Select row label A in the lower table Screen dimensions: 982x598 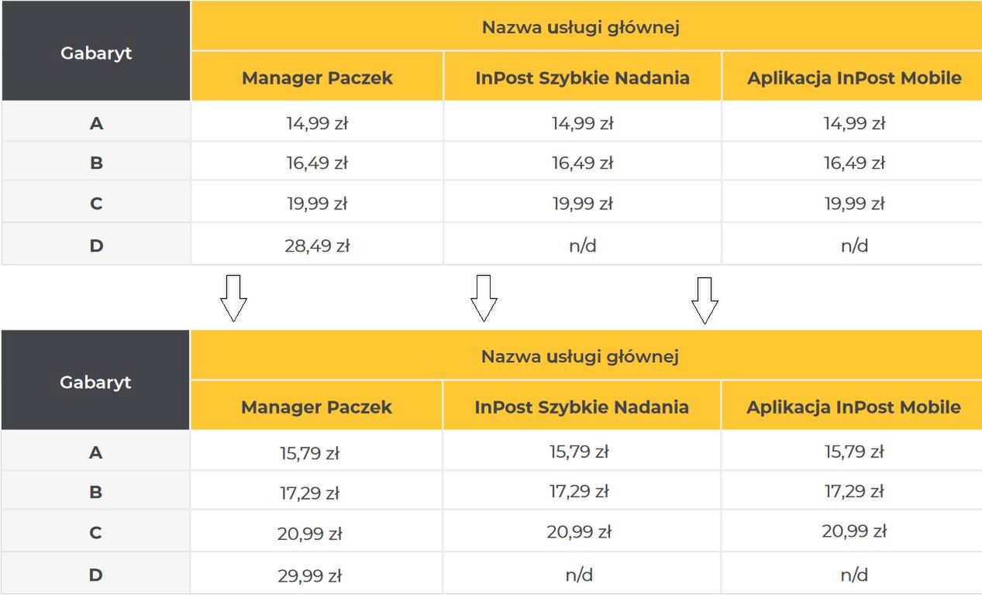tap(95, 452)
